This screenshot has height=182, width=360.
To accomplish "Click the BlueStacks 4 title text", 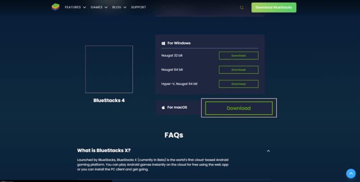I will pyautogui.click(x=109, y=100).
